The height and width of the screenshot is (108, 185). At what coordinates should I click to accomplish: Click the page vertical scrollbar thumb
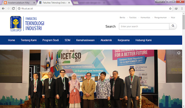click(184, 22)
